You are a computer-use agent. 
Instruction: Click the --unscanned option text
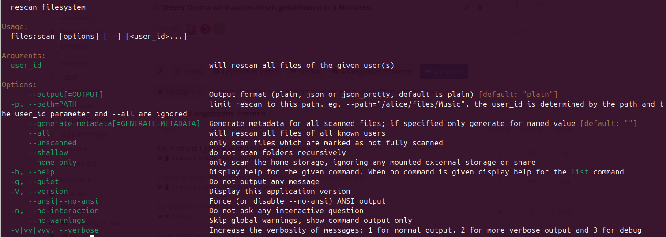53,143
